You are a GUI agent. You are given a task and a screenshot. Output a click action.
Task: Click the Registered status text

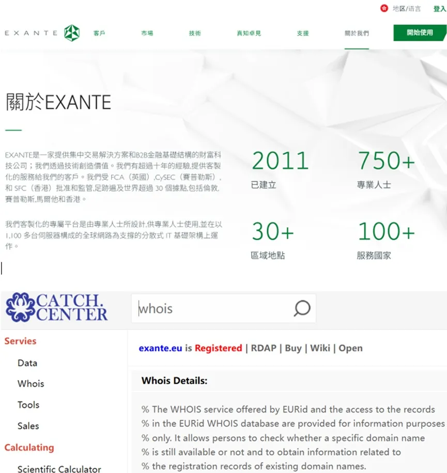click(218, 348)
